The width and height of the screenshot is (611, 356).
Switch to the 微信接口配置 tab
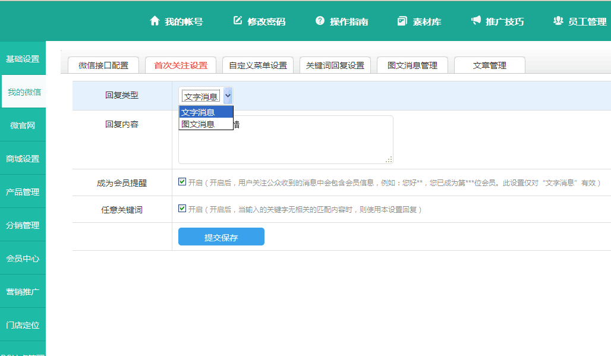(x=103, y=65)
